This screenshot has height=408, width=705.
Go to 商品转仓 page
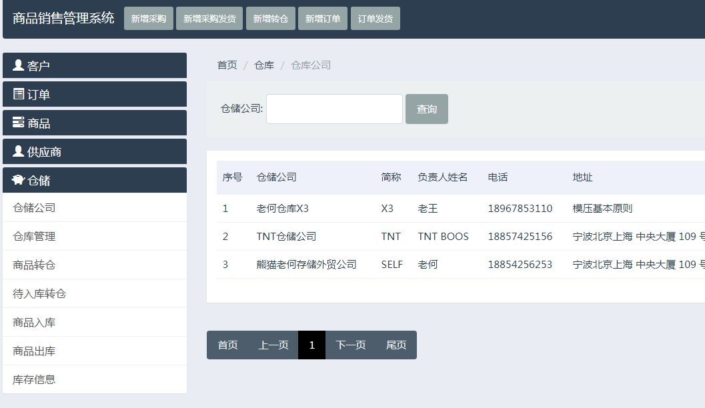coord(34,265)
